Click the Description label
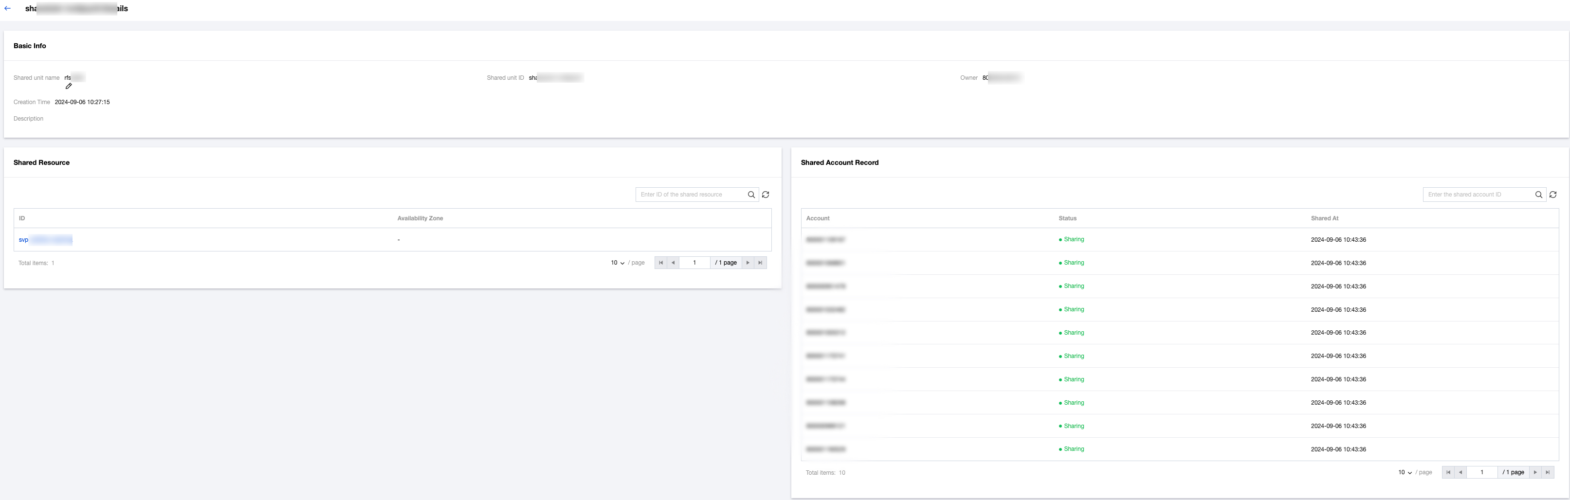 click(29, 119)
